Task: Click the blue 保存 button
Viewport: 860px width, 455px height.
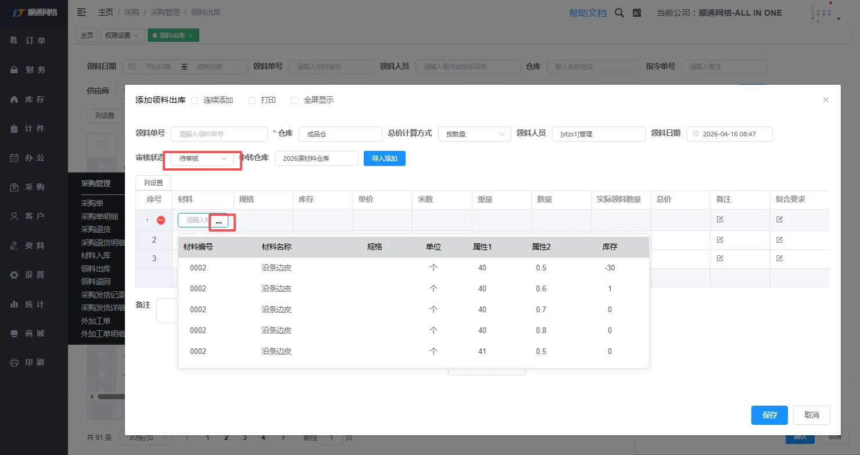Action: pos(769,415)
